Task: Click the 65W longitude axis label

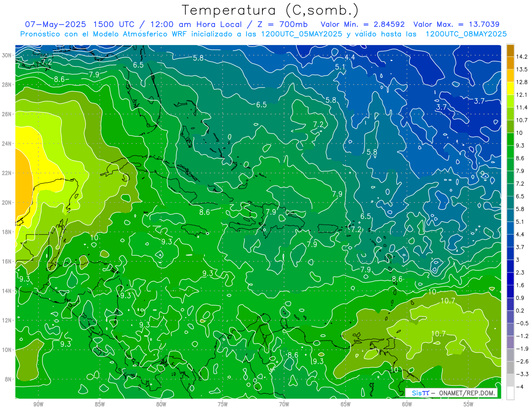Action: (346, 404)
